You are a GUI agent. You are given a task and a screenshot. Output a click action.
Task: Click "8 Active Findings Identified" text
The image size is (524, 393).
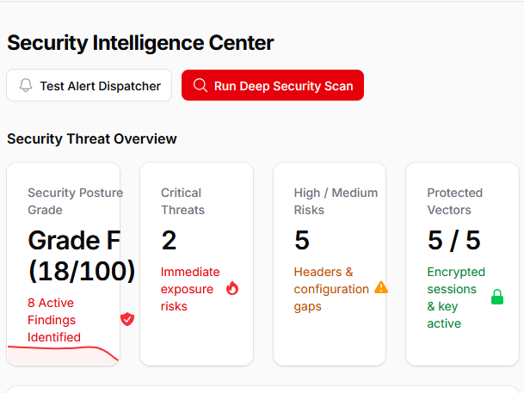coord(54,320)
